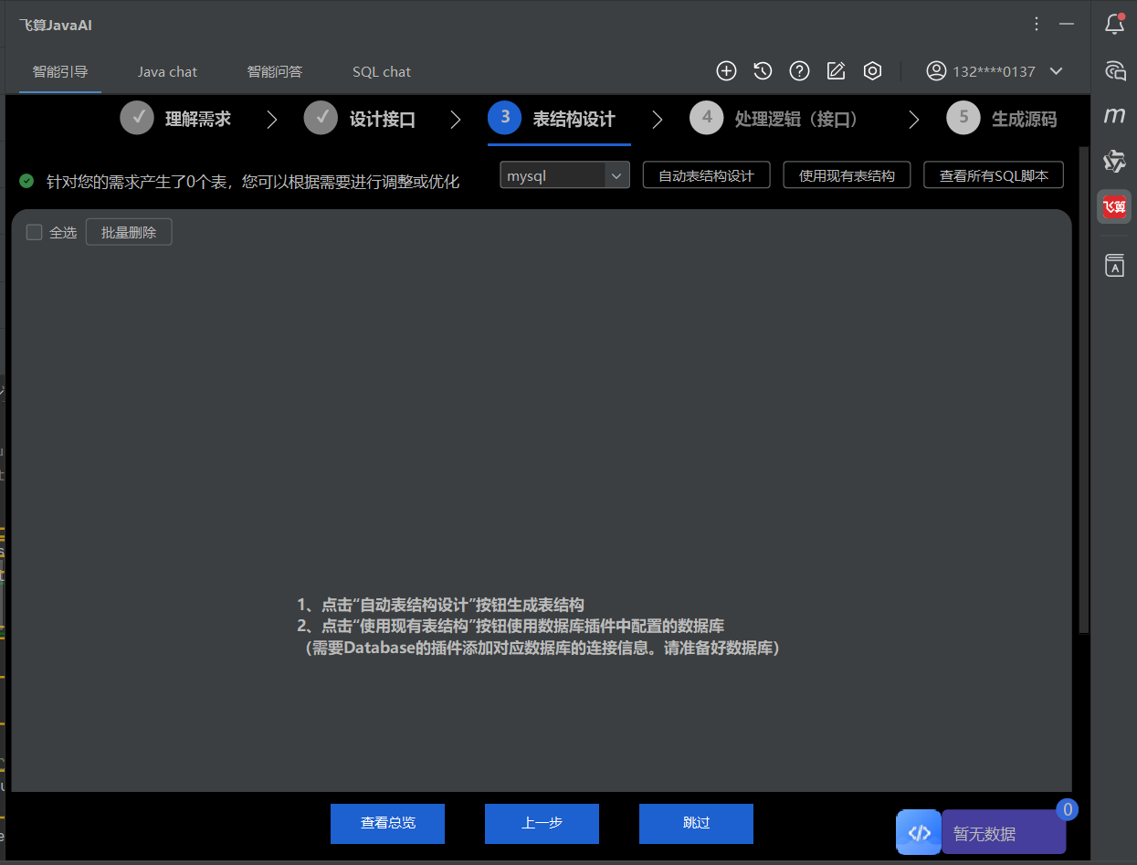Switch to the 智能问答 tab
The image size is (1137, 865).
click(275, 71)
